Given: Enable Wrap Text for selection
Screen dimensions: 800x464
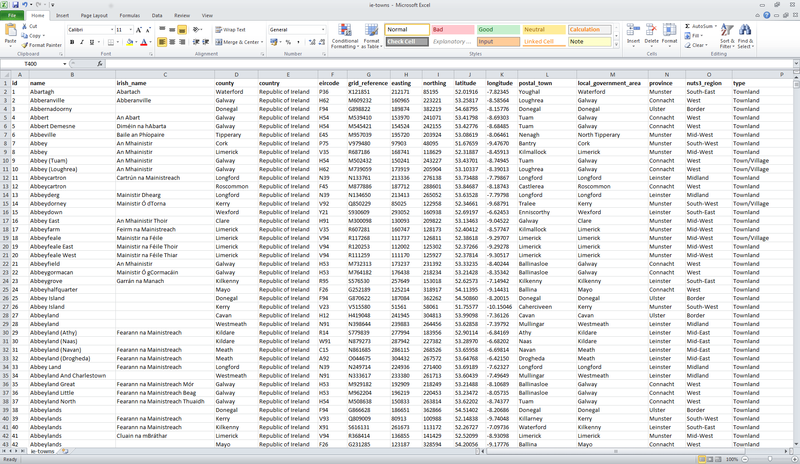Looking at the screenshot, I should (x=231, y=29).
